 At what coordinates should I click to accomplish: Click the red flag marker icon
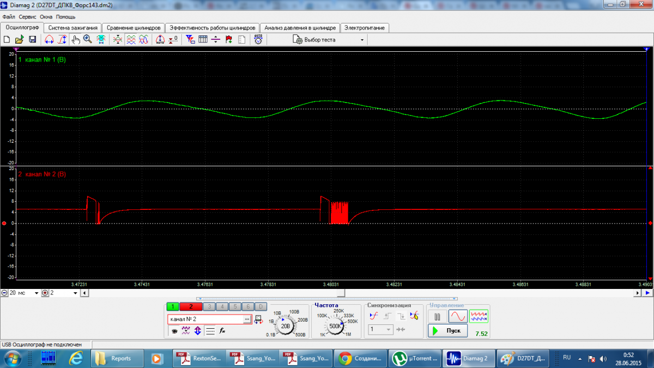tap(228, 39)
